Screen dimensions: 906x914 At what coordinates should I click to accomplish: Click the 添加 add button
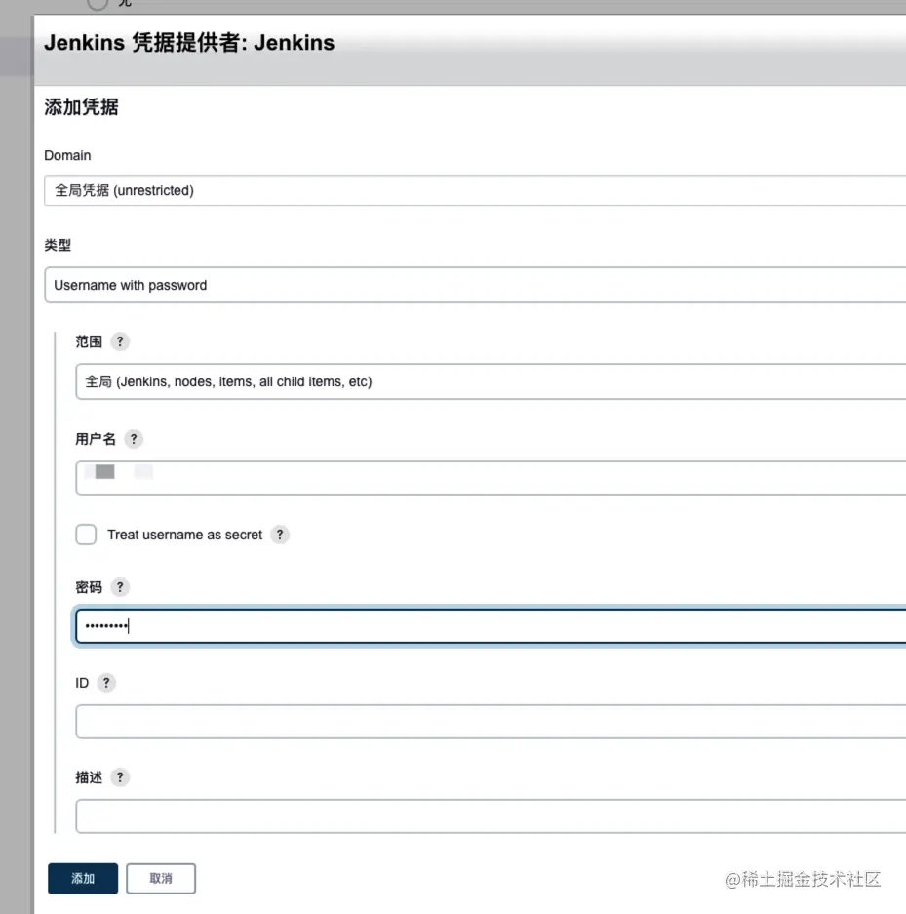[83, 879]
